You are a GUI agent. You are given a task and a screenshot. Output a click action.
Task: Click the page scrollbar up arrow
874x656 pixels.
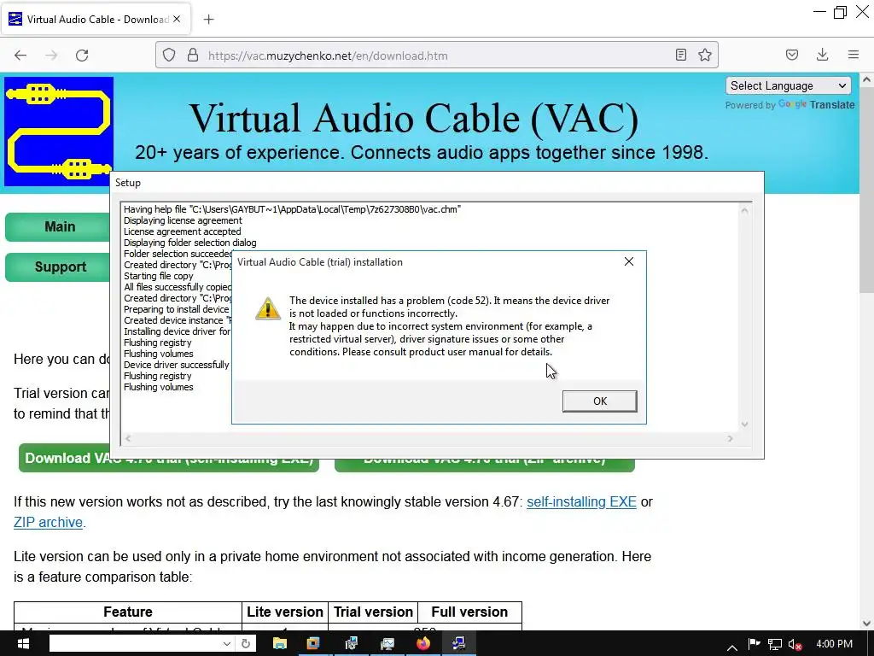tap(867, 79)
